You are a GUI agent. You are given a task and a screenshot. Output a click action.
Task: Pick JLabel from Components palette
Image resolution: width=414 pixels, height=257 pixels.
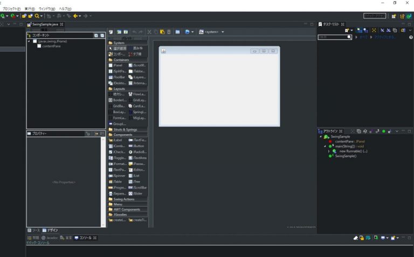click(115, 140)
